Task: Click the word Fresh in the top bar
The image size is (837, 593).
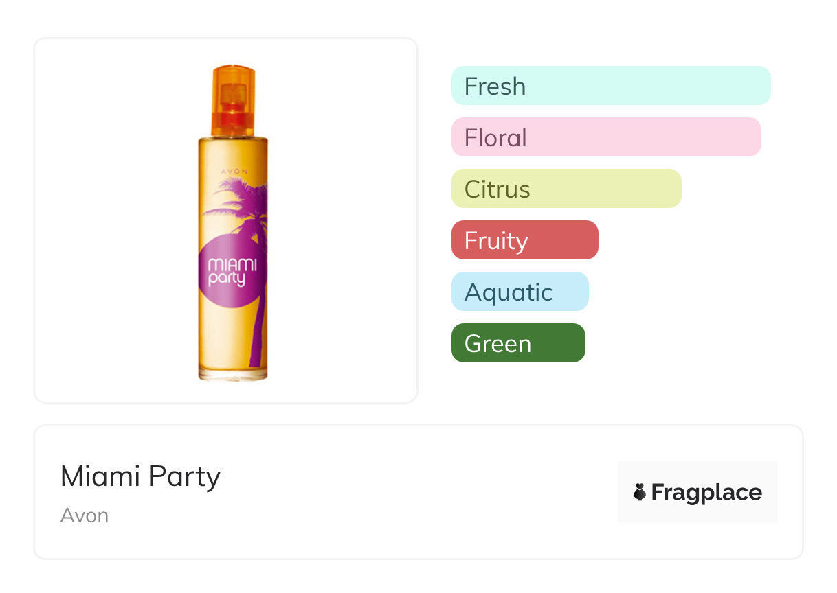Action: 495,86
